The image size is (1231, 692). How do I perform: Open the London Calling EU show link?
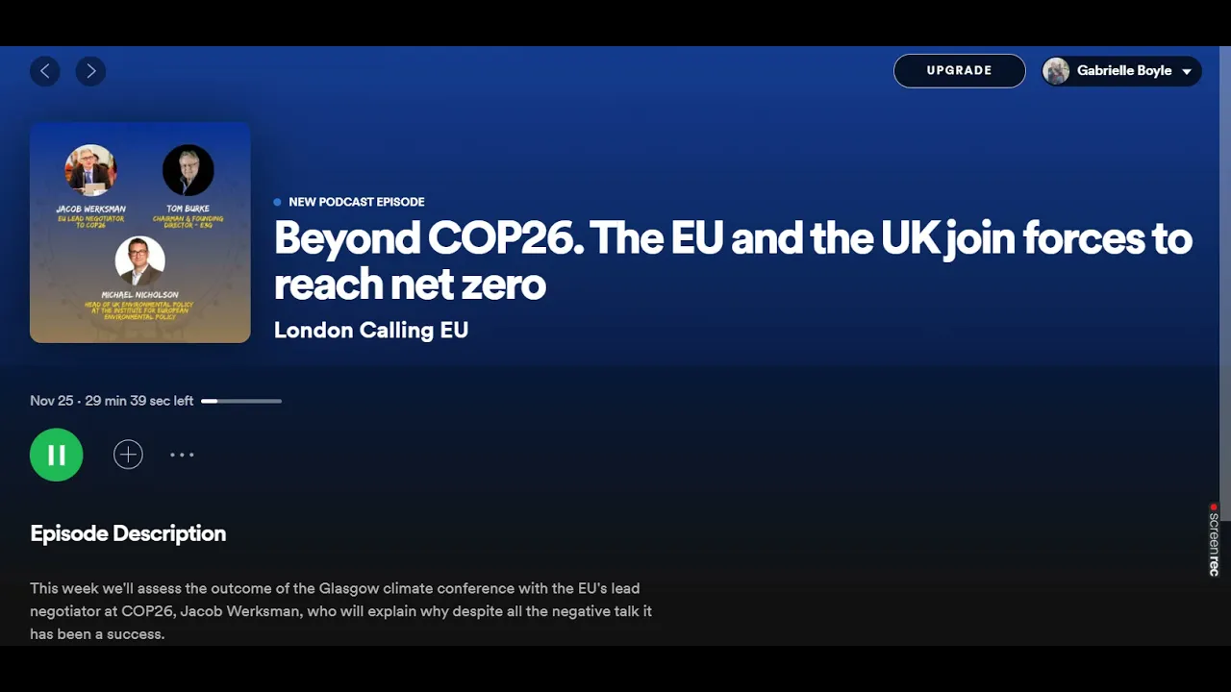click(x=371, y=331)
